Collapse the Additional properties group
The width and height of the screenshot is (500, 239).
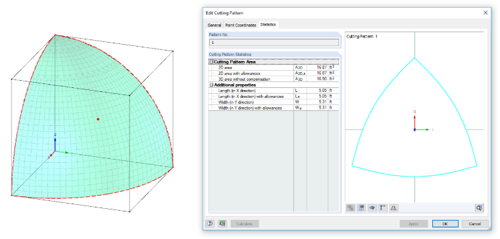pos(211,85)
